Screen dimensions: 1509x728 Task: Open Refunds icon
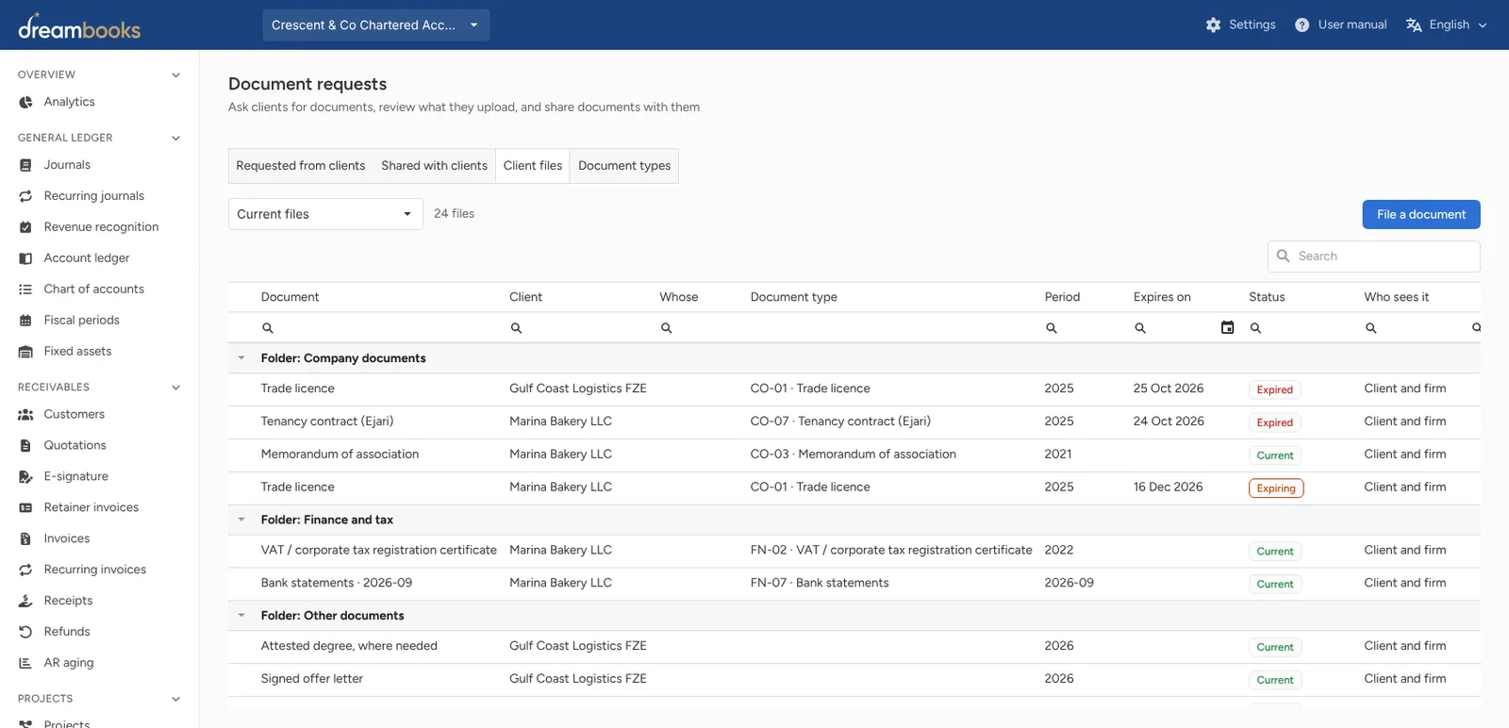point(25,633)
